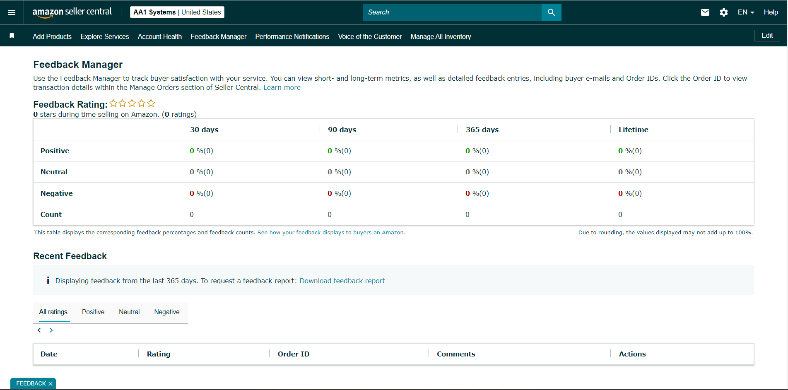Click the Date column header
The image size is (788, 390).
pyautogui.click(x=49, y=354)
